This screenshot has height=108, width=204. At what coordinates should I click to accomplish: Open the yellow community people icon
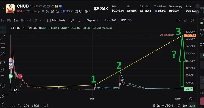click(x=56, y=6)
